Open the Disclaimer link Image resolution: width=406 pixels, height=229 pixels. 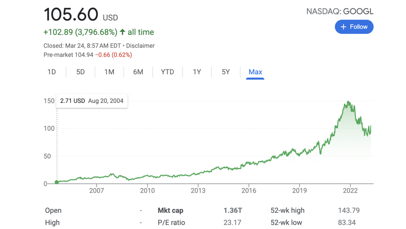point(140,46)
